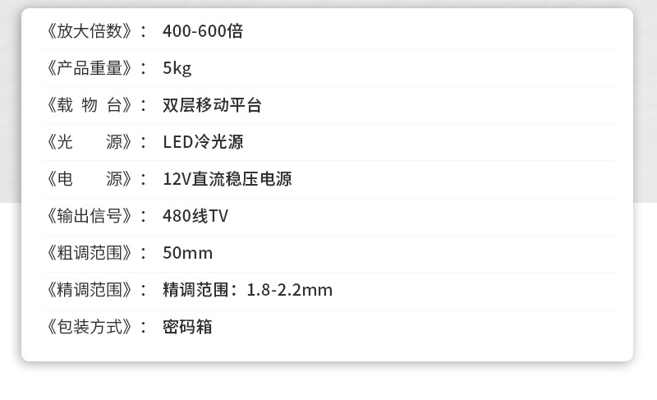Select the 480线TV value text
Viewport: 657px width, 400px height.
coord(195,216)
